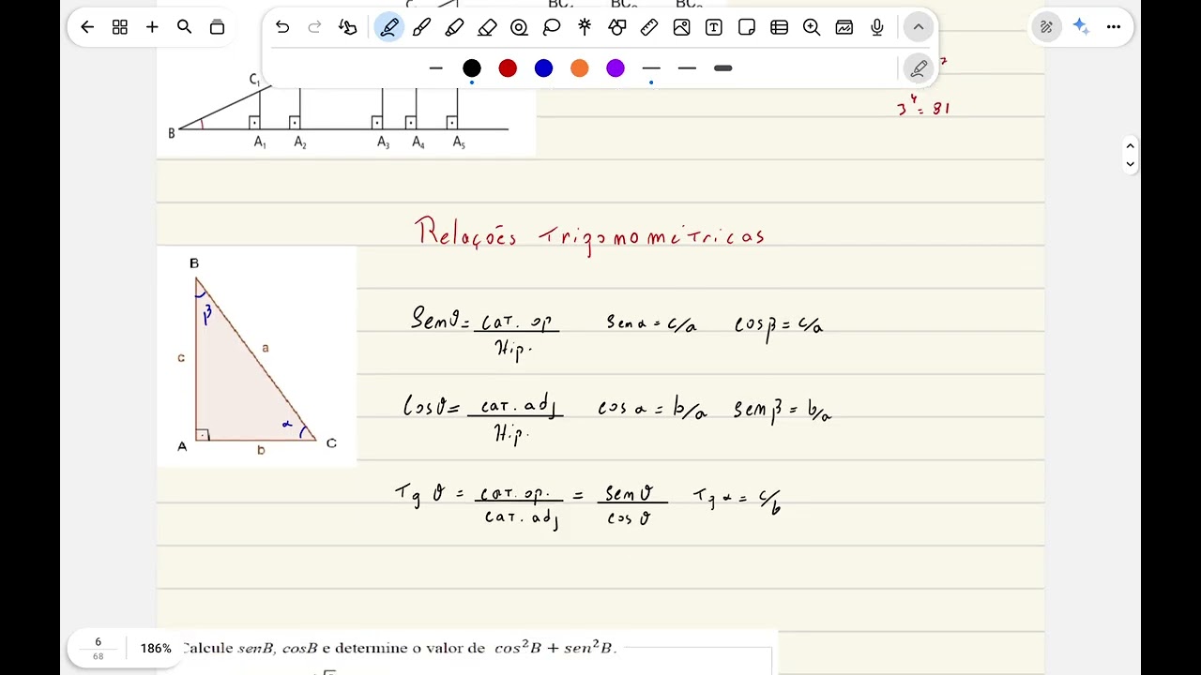Open the search magnifier
Image resolution: width=1201 pixels, height=675 pixels.
pos(185,27)
